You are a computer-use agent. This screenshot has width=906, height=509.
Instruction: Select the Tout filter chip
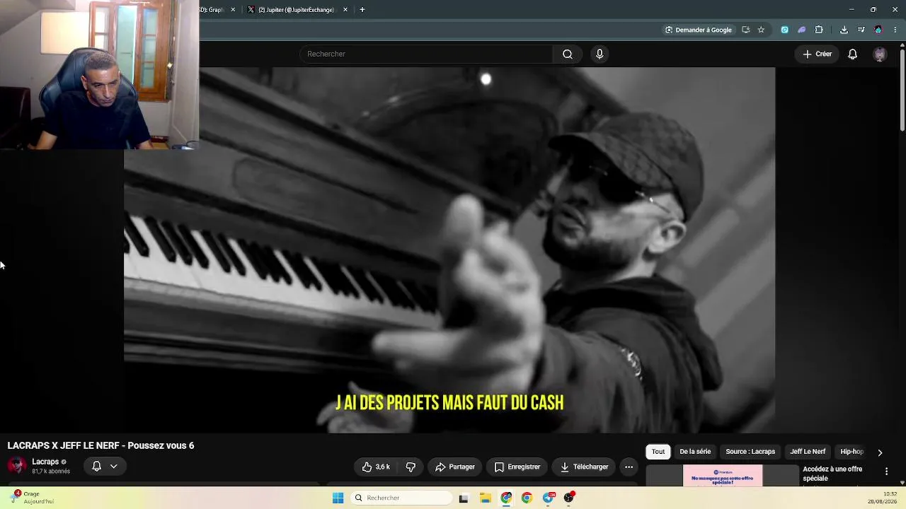658,452
